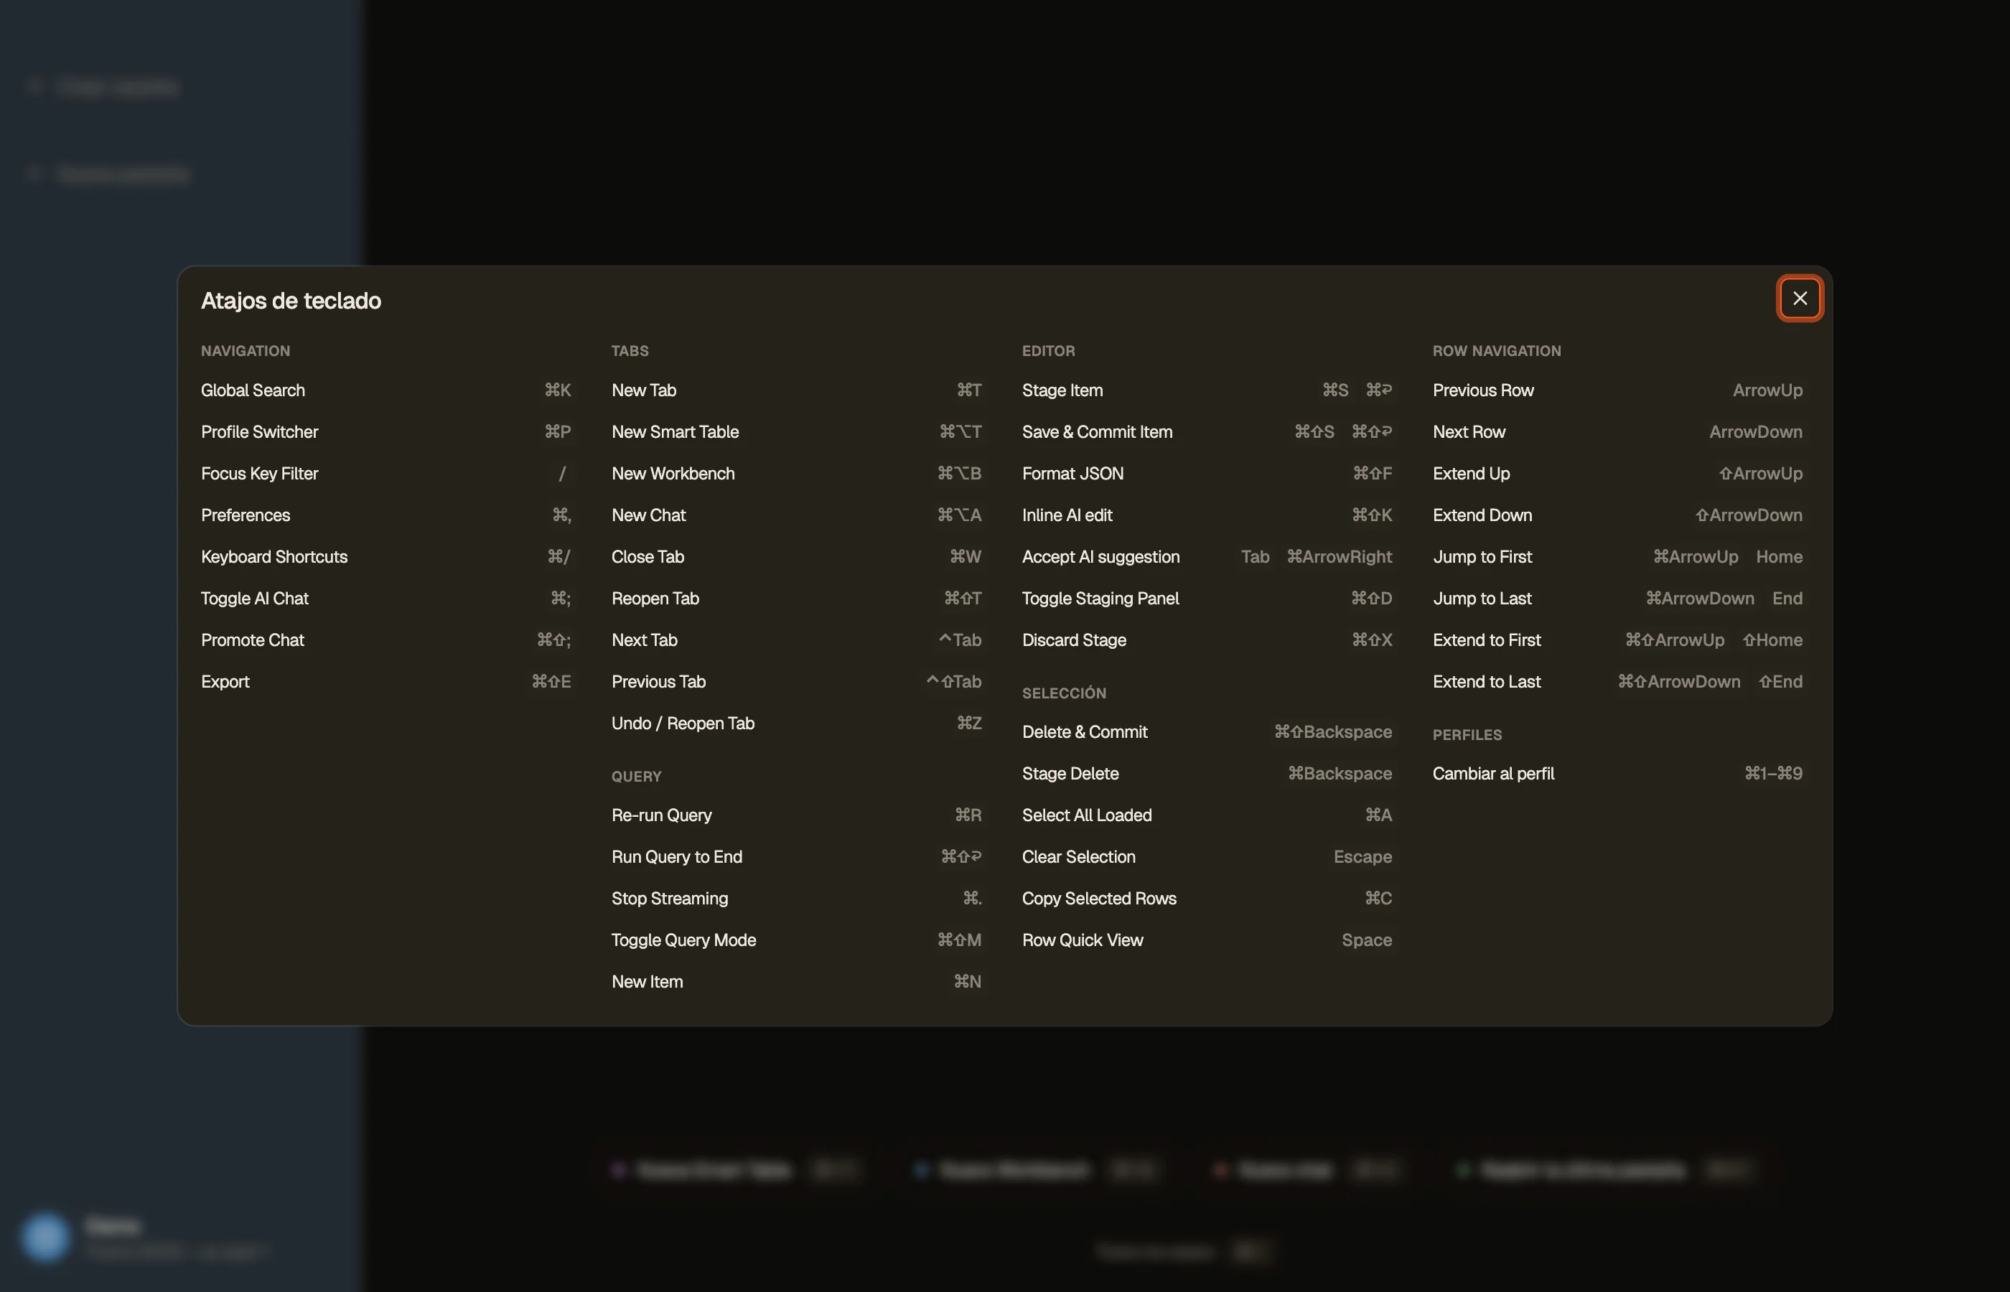Click the 'Next Row' shortcut label
The width and height of the screenshot is (2010, 1292).
click(1468, 432)
